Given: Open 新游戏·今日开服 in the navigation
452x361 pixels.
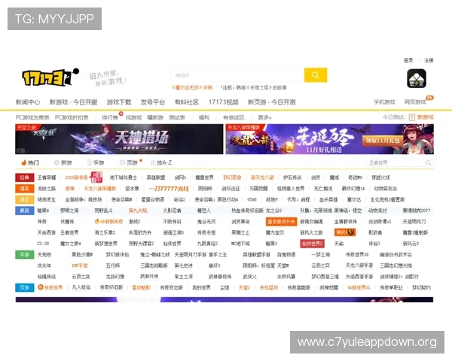Looking at the screenshot, I should click(x=73, y=102).
